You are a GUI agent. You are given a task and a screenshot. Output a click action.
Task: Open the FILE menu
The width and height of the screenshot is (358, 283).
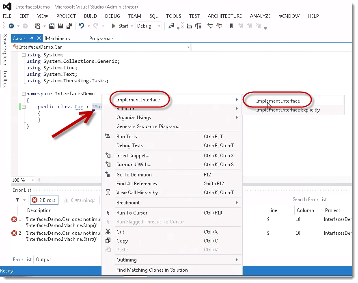[x=7, y=16]
